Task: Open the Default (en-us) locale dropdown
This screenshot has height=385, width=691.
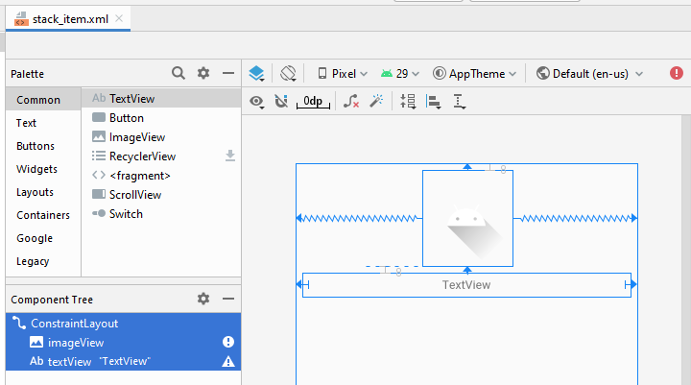Action: pyautogui.click(x=589, y=74)
